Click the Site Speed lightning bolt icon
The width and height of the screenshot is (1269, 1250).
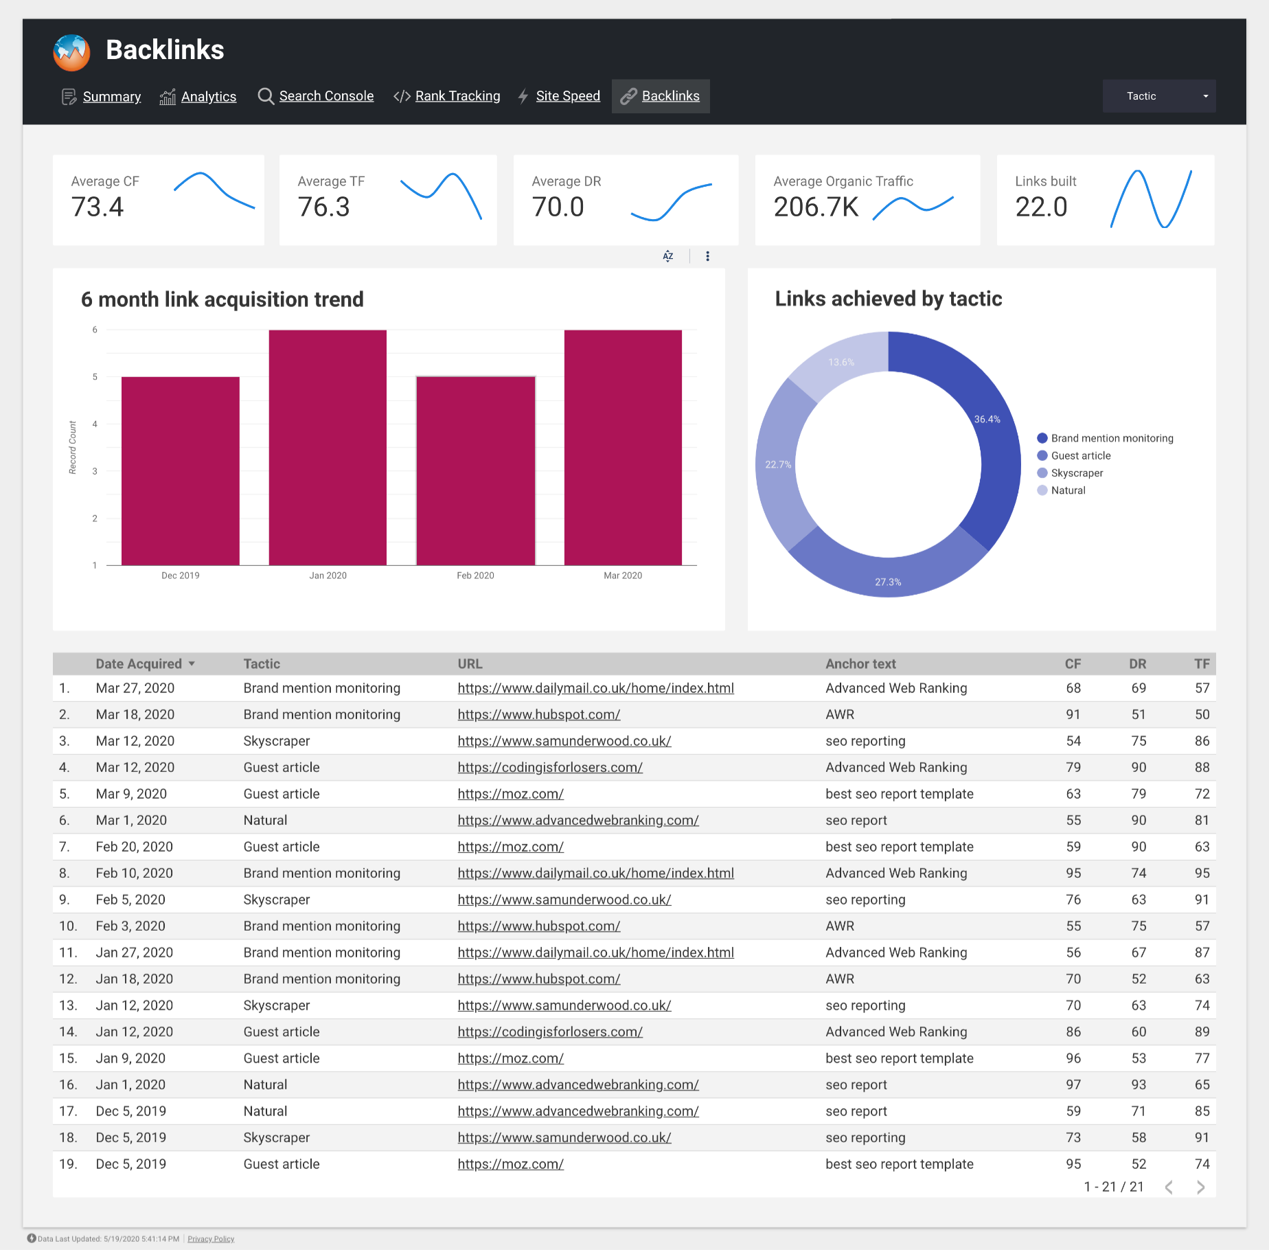pos(523,96)
